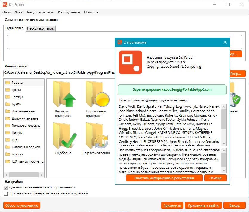Click the category list horizontal scrollbar thumb
The image size is (249, 212).
point(24,175)
